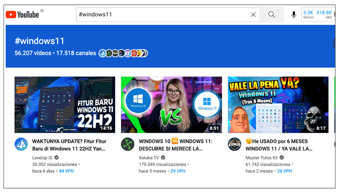Open the YouTube home logo
Viewport: 339px width, 193px height.
(x=22, y=14)
